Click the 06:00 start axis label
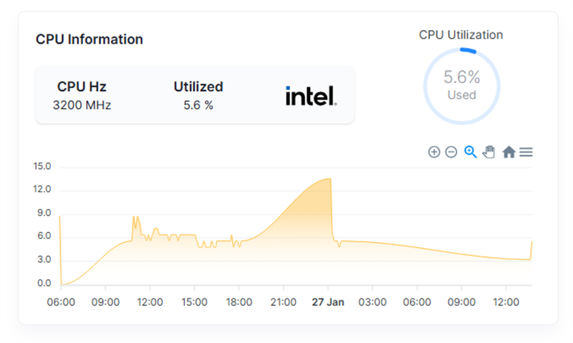Image resolution: width=573 pixels, height=343 pixels. [61, 302]
